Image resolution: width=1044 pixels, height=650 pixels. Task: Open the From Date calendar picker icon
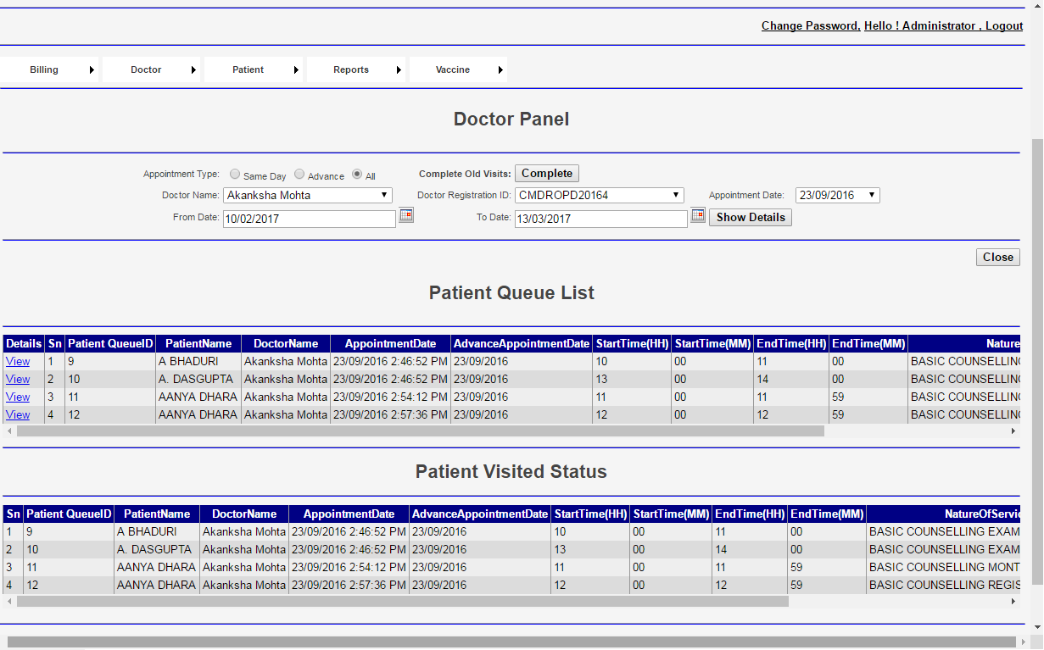406,215
